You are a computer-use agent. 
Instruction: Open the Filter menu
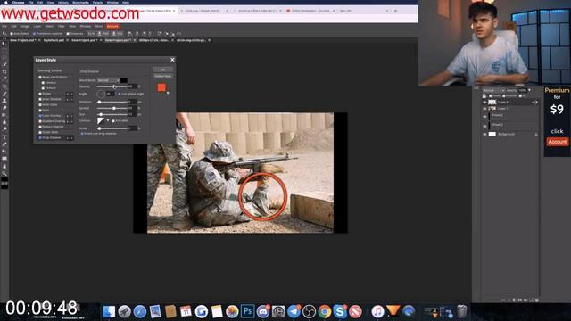pyautogui.click(x=62, y=26)
